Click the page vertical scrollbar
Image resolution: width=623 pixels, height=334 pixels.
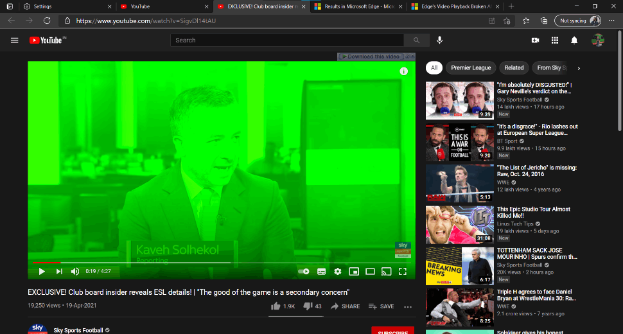coord(620,82)
